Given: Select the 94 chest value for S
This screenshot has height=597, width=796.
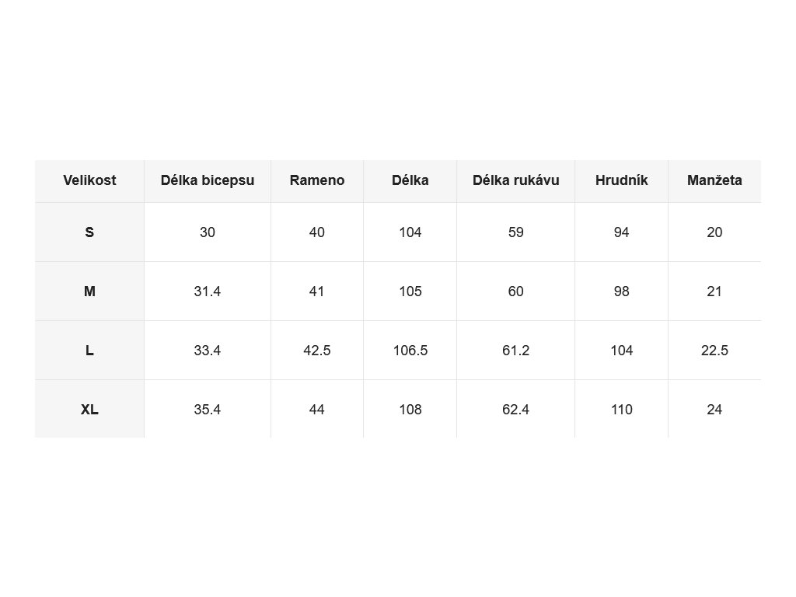Looking at the screenshot, I should pos(621,232).
